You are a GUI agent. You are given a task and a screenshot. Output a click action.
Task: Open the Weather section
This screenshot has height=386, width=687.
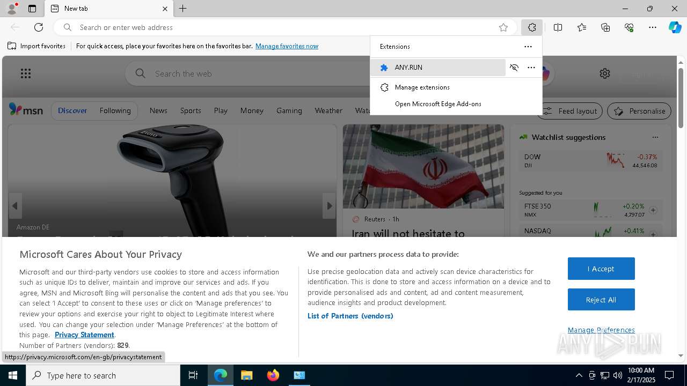tap(328, 110)
